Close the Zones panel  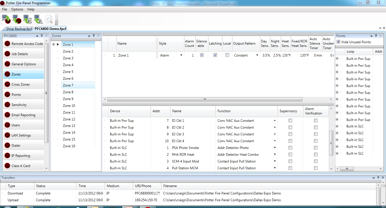pos(98,36)
